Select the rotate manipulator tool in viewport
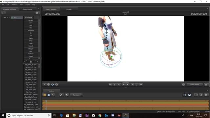The width and height of the screenshot is (210, 118). pyautogui.click(x=52, y=85)
